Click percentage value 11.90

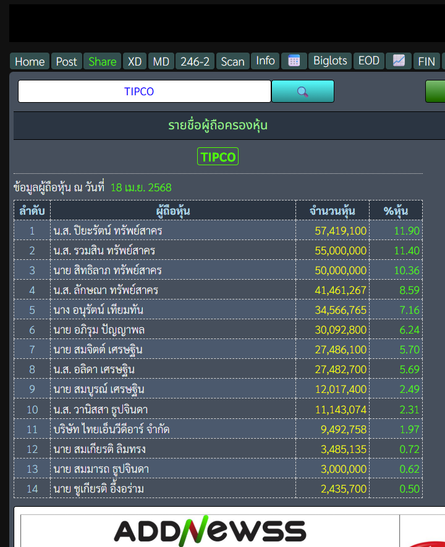[407, 231]
